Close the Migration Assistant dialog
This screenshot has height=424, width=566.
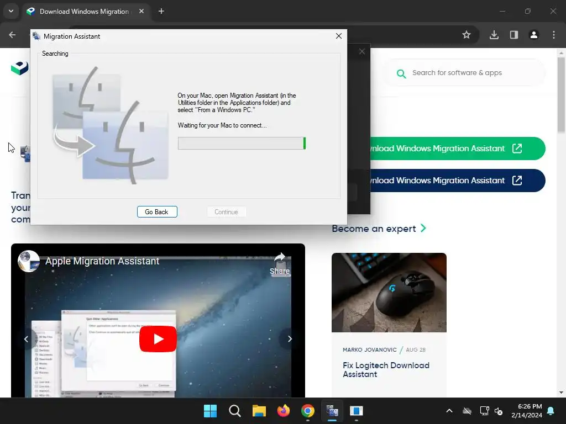(339, 36)
